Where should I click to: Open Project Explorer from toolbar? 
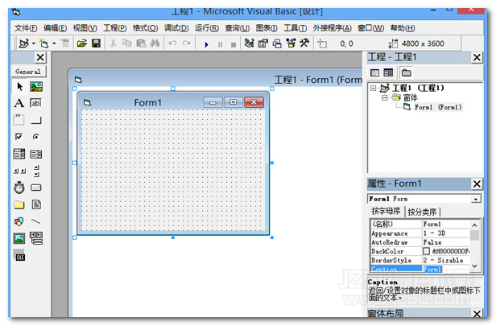249,43
